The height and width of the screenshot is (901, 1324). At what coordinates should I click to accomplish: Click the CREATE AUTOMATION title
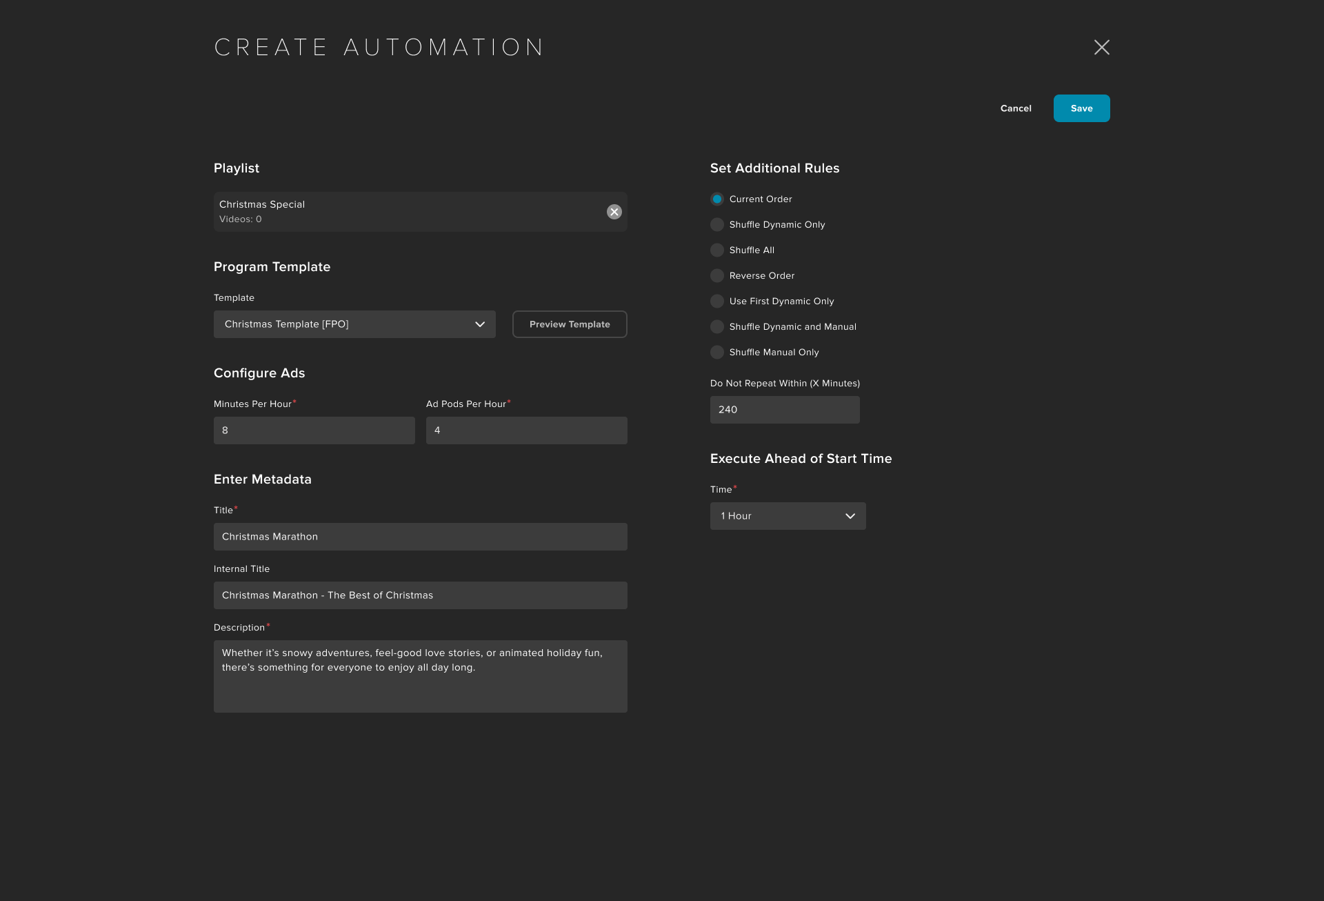point(379,48)
